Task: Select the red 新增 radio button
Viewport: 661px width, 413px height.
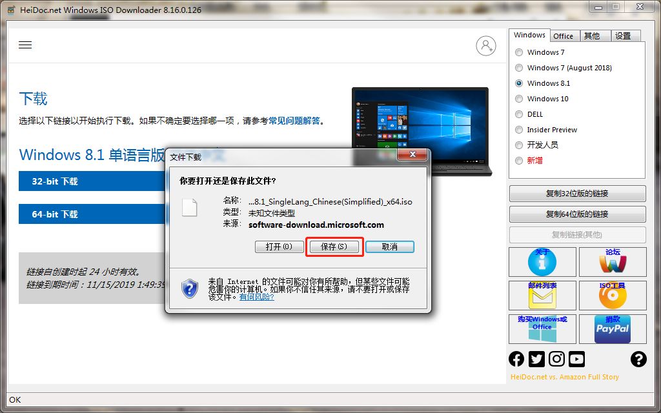Action: (x=519, y=161)
